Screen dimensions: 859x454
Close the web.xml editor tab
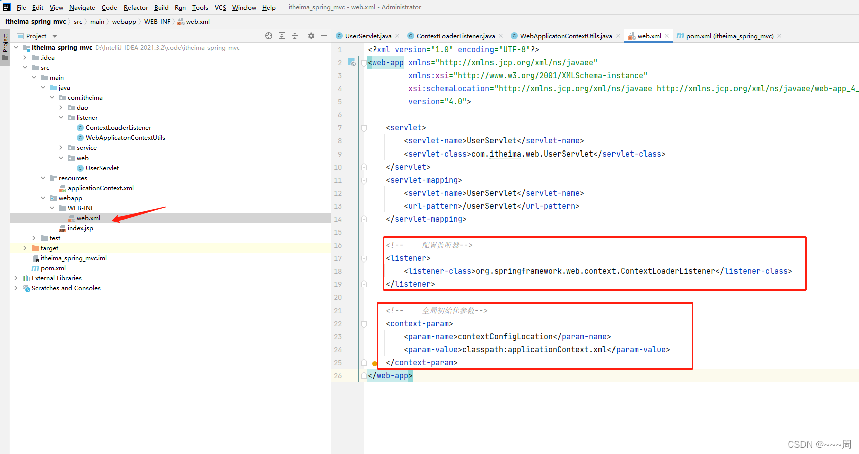coord(667,36)
